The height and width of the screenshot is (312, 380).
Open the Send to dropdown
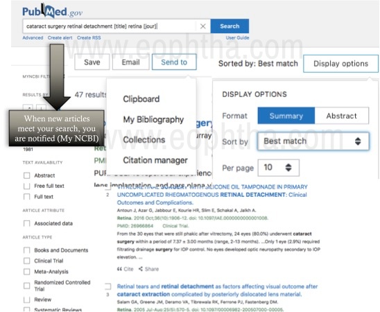174,62
